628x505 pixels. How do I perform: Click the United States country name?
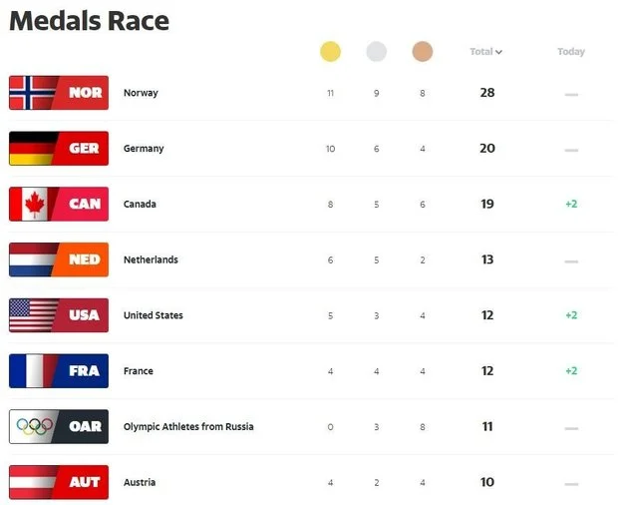(x=153, y=315)
